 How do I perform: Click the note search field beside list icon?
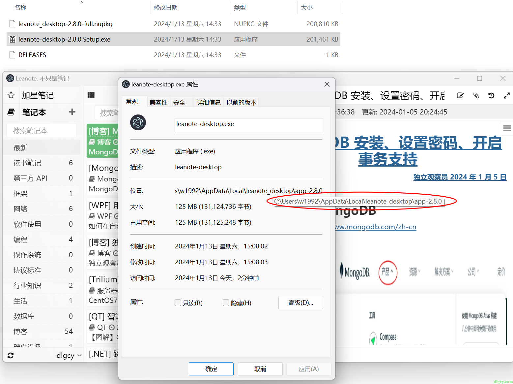(106, 113)
